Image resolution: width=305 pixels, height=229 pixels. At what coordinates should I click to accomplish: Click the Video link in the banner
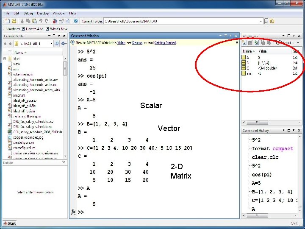[121, 42]
